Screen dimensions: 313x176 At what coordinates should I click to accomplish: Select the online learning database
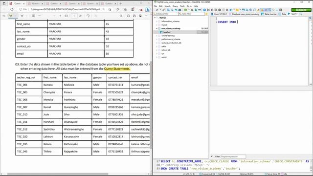click(168, 36)
